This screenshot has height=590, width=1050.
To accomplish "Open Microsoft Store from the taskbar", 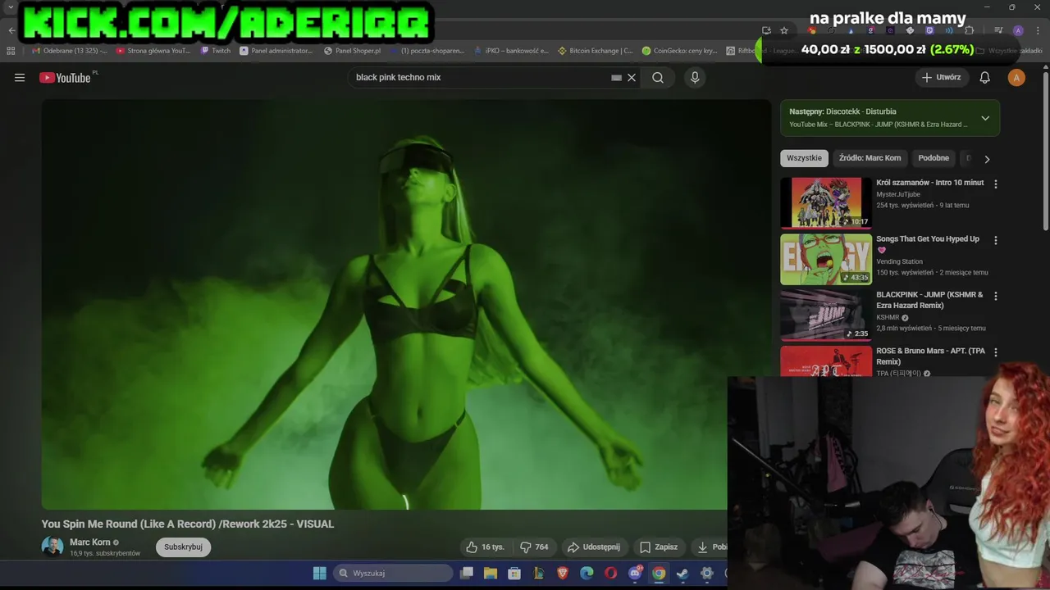I will point(514,574).
